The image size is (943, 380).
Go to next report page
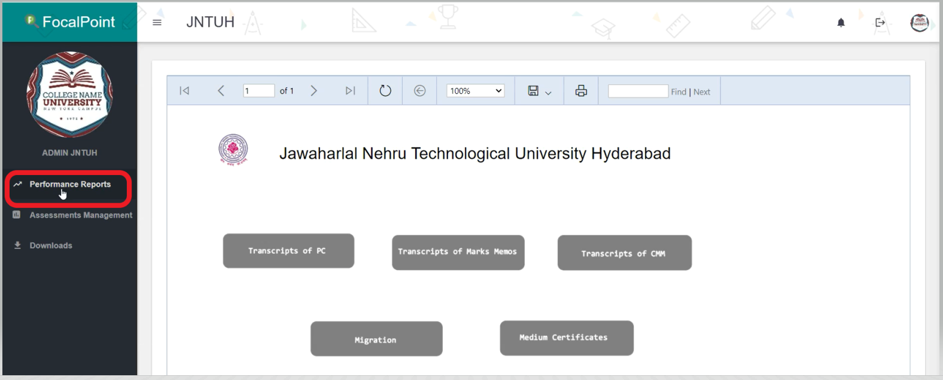(314, 91)
